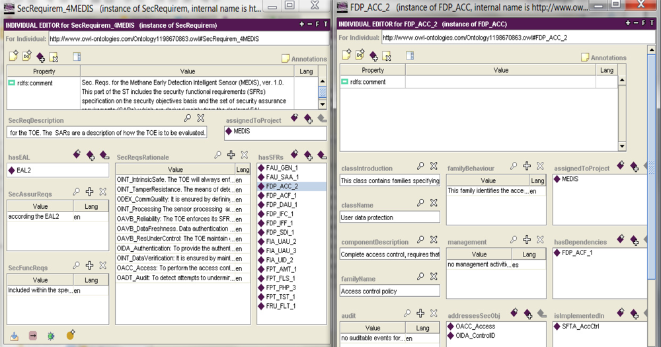
Task: Open SFTA_AccCtrl in isImplementedIn list
Action: (580, 326)
